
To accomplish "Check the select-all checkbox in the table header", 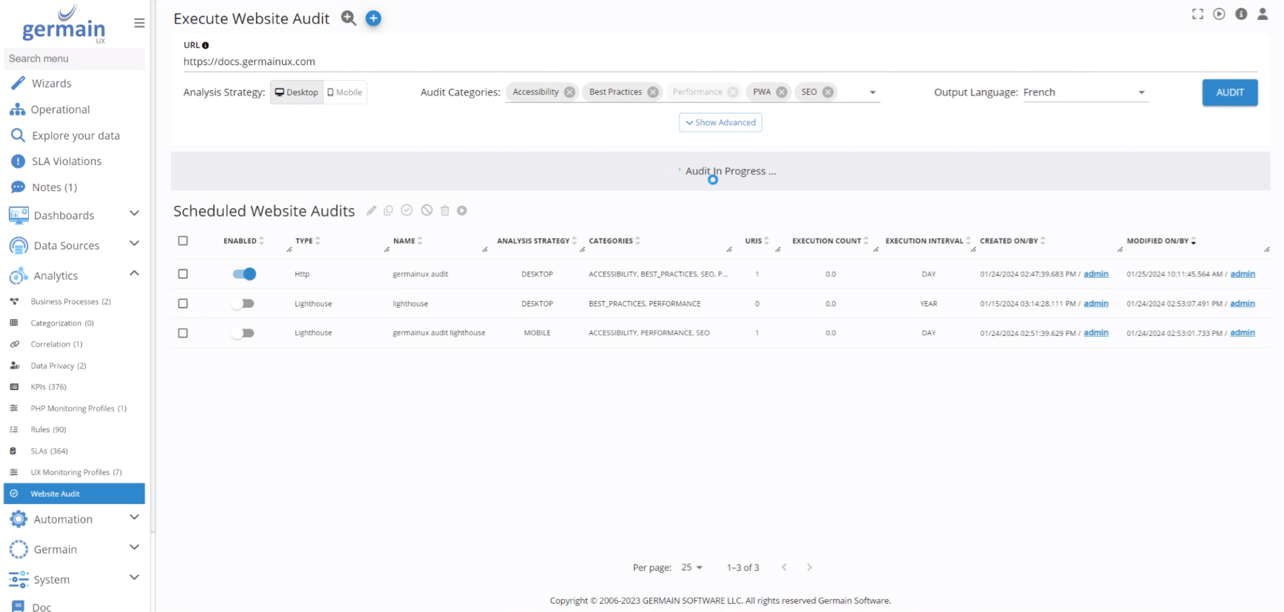I will (x=183, y=240).
